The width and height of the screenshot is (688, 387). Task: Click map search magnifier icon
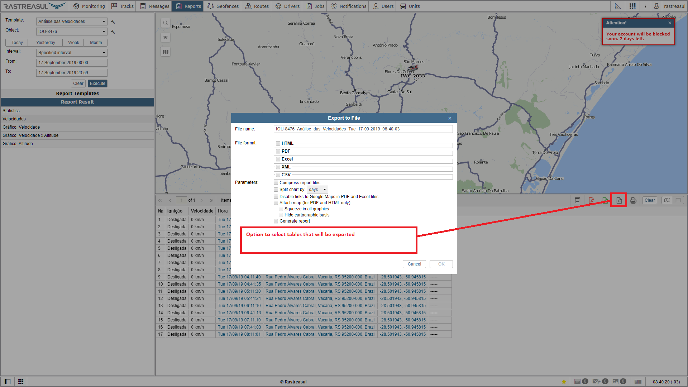click(x=165, y=23)
